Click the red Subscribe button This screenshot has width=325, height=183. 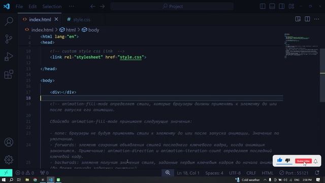click(303, 161)
